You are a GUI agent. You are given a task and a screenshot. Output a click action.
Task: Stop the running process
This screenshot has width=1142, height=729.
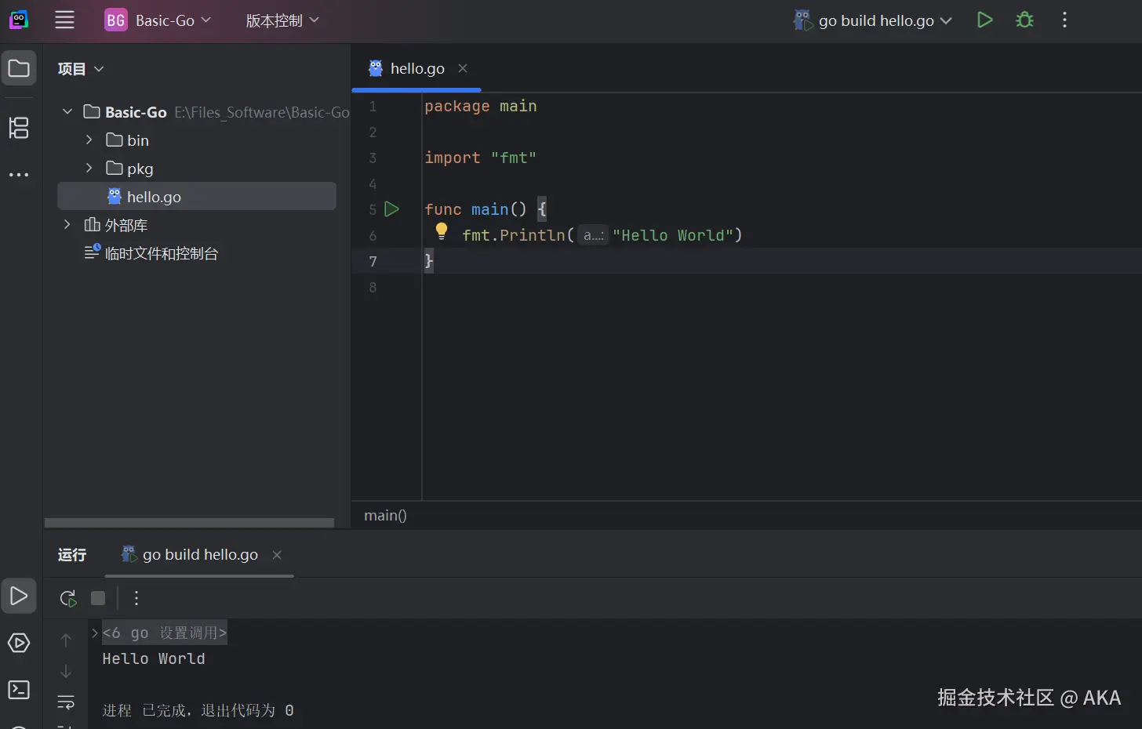pyautogui.click(x=98, y=599)
